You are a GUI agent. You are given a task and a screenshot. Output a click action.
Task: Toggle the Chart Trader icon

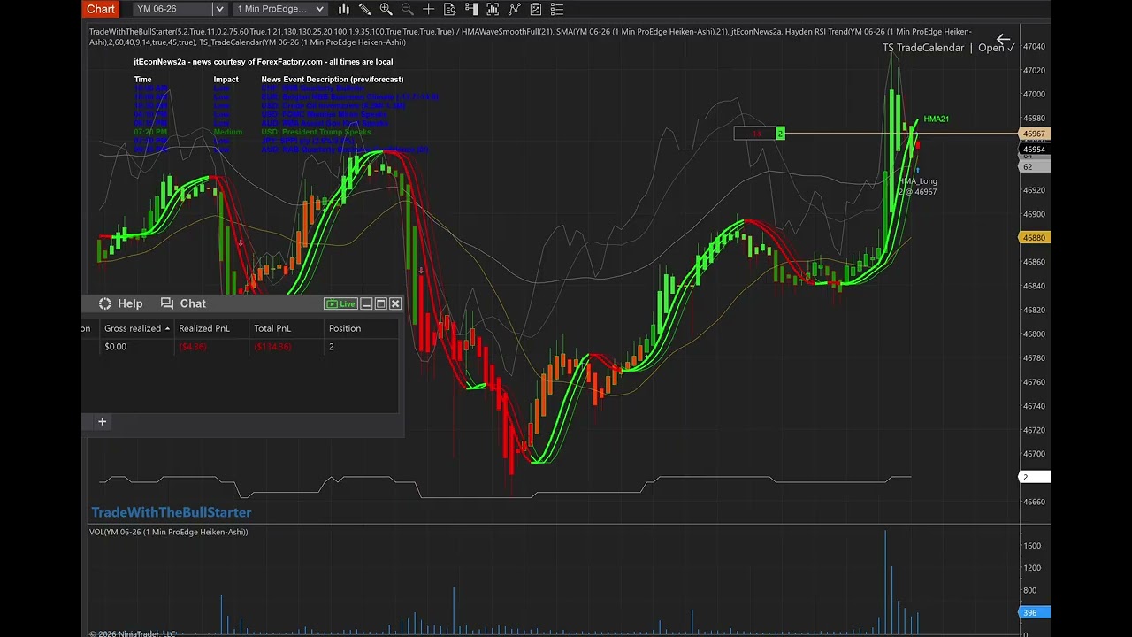pos(471,9)
